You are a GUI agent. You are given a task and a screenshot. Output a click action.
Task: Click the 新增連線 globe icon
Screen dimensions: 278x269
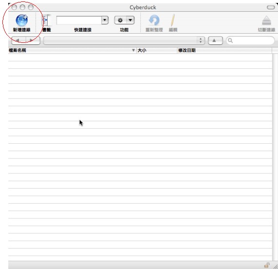[21, 20]
